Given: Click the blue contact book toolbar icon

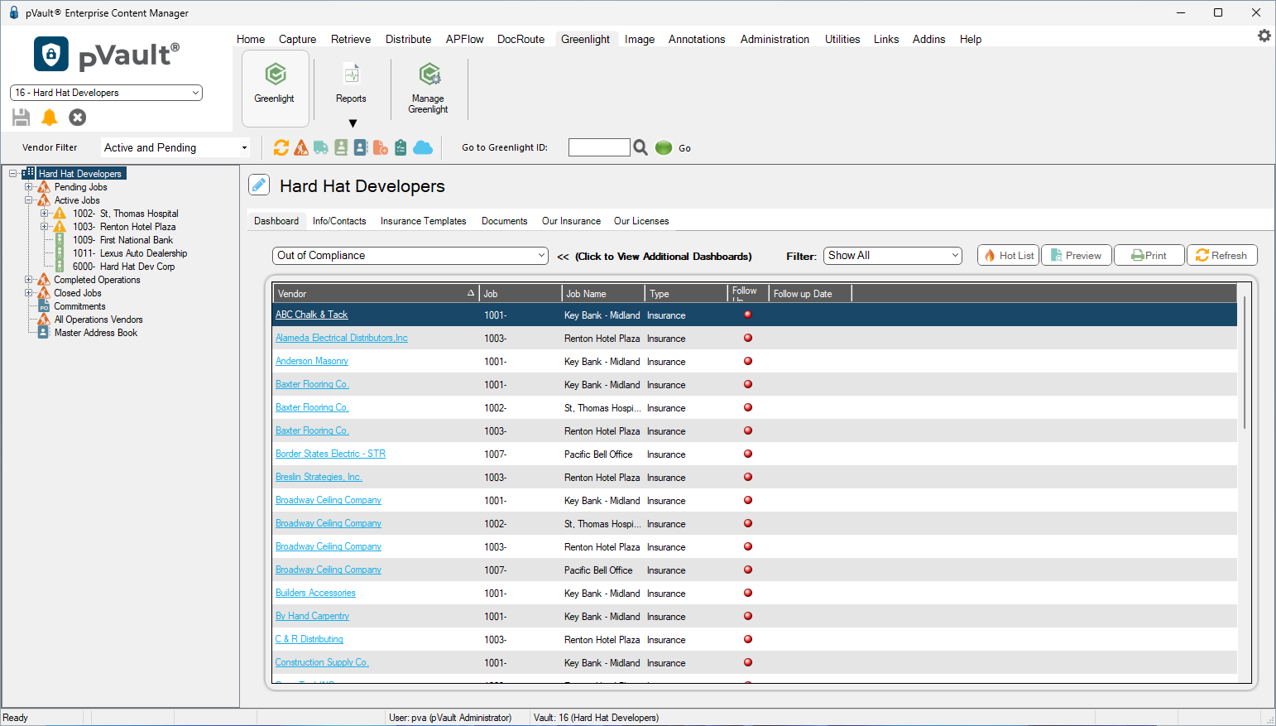Looking at the screenshot, I should coord(361,147).
